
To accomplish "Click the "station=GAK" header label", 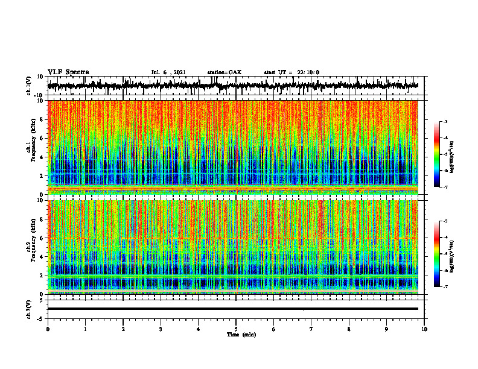I will [x=225, y=72].
